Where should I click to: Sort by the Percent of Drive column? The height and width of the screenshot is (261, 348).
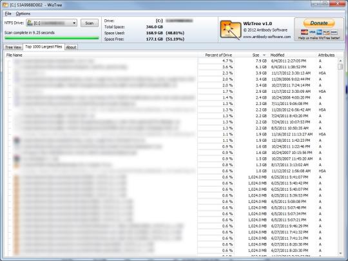(x=218, y=55)
